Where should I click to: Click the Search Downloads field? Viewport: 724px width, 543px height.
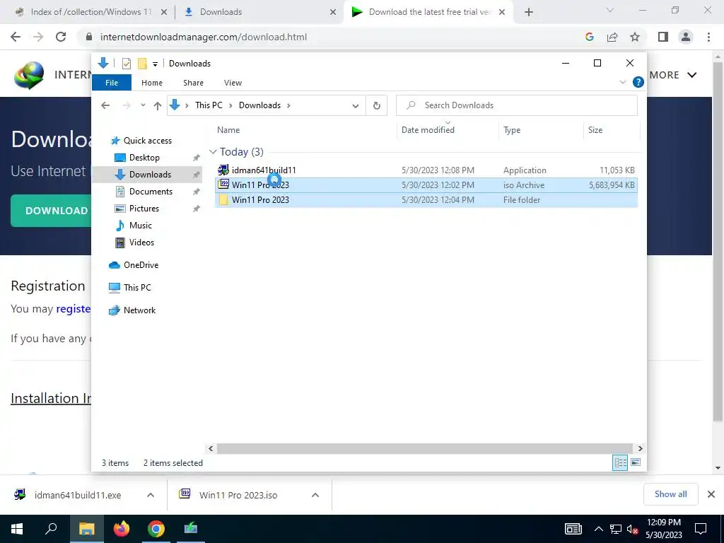pyautogui.click(x=517, y=106)
